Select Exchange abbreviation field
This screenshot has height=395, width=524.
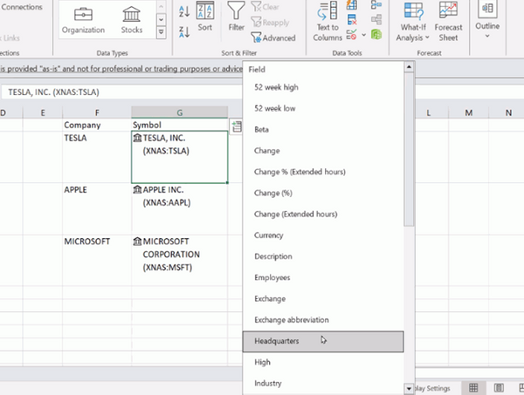[x=323, y=320]
